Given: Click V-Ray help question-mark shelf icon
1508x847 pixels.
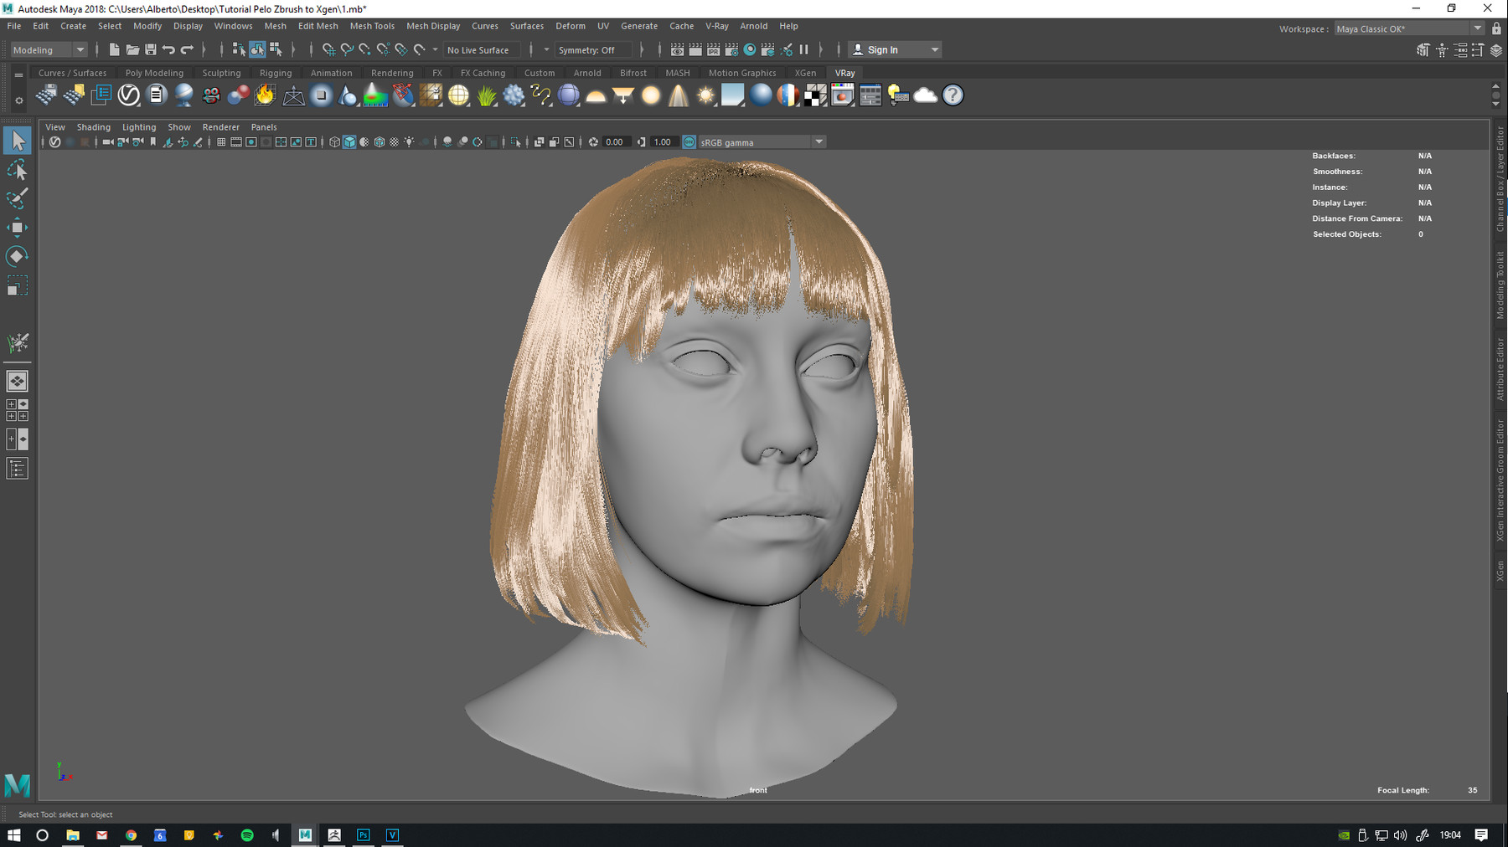Looking at the screenshot, I should 953,95.
